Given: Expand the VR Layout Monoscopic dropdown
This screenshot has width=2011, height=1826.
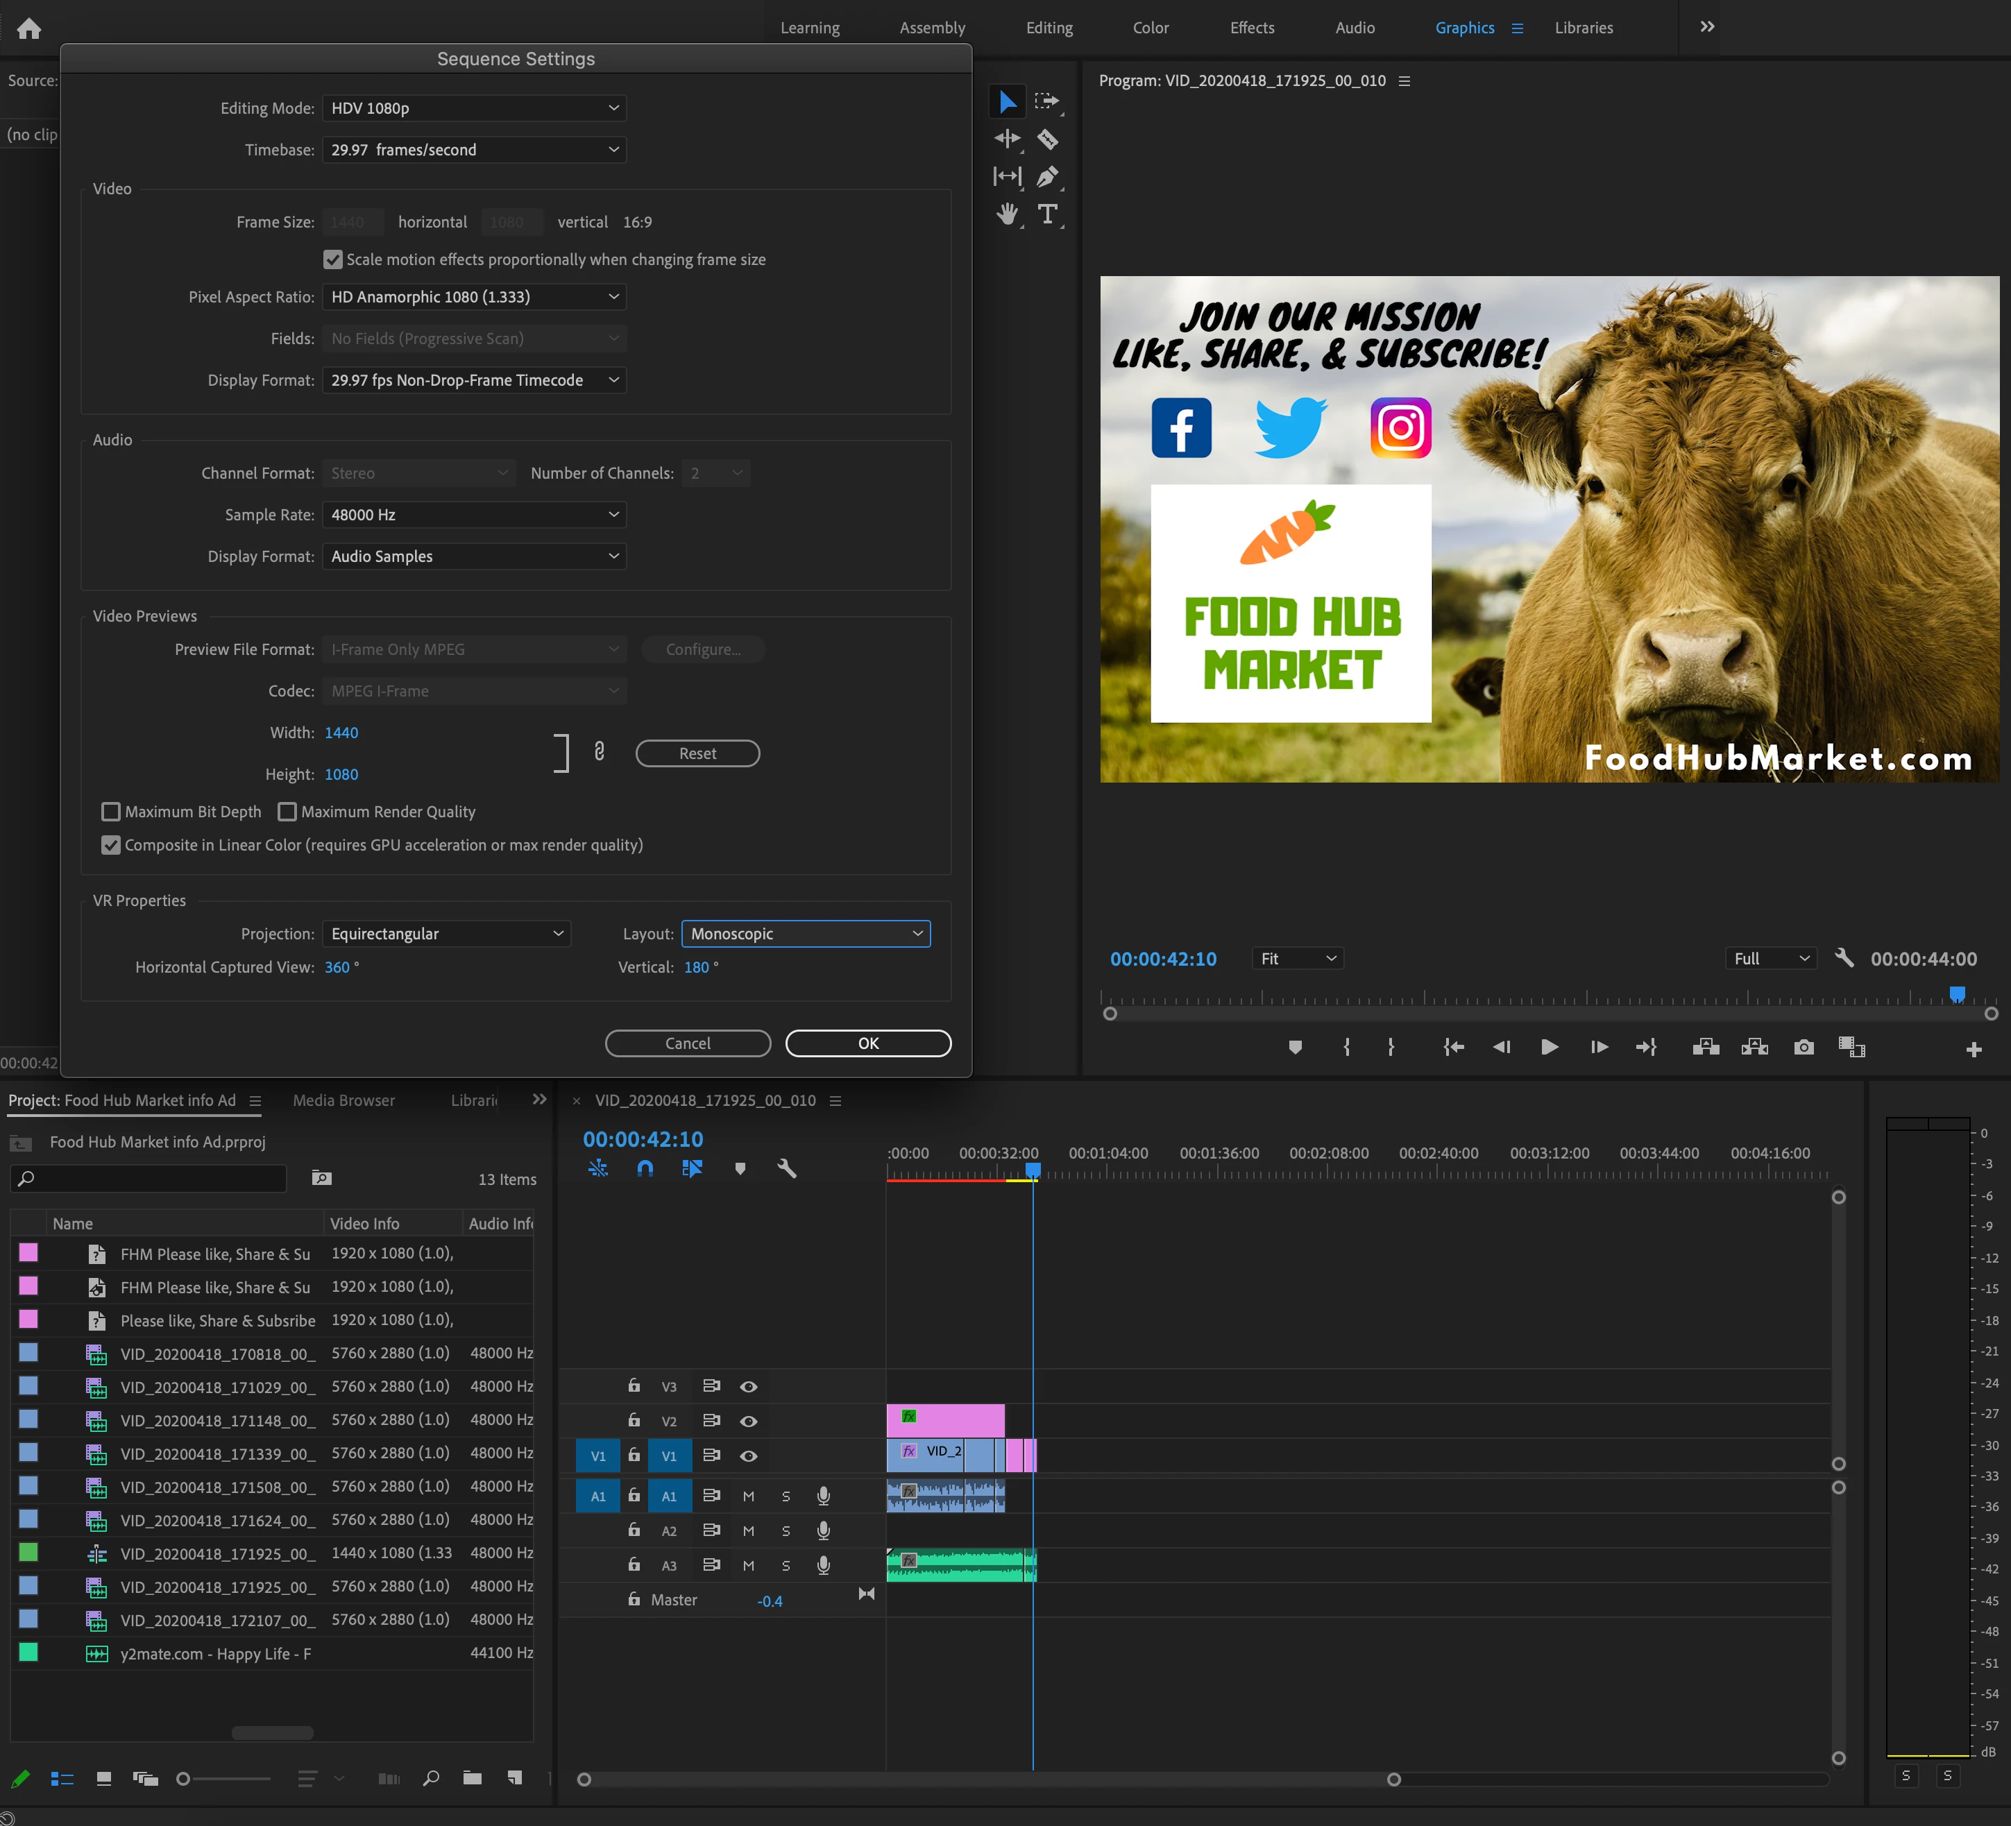Looking at the screenshot, I should tap(805, 933).
